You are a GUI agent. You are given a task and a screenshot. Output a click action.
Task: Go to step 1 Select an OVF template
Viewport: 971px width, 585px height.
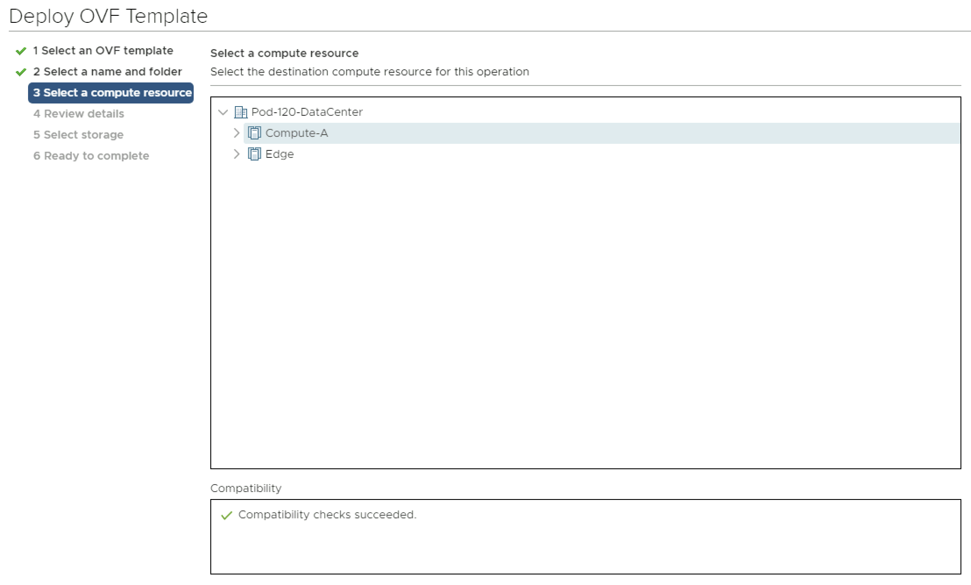(x=103, y=51)
